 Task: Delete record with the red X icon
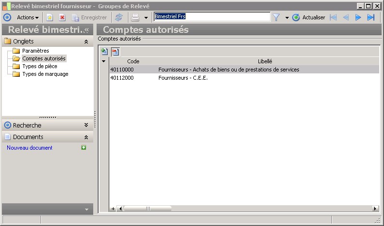point(62,17)
